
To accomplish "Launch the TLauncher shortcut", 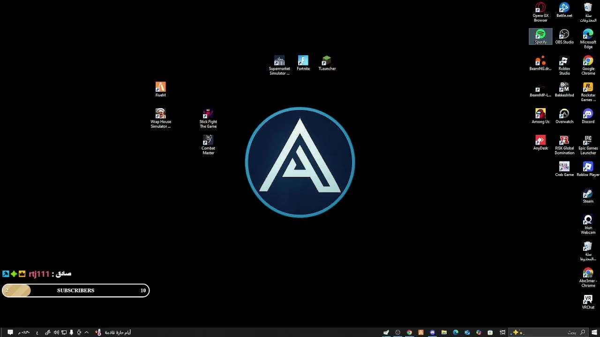I will click(327, 63).
